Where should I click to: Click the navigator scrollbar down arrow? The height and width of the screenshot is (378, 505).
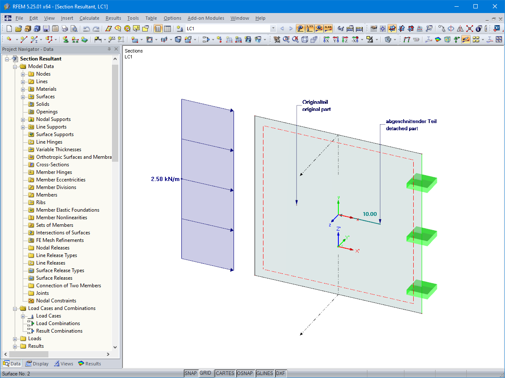115,347
